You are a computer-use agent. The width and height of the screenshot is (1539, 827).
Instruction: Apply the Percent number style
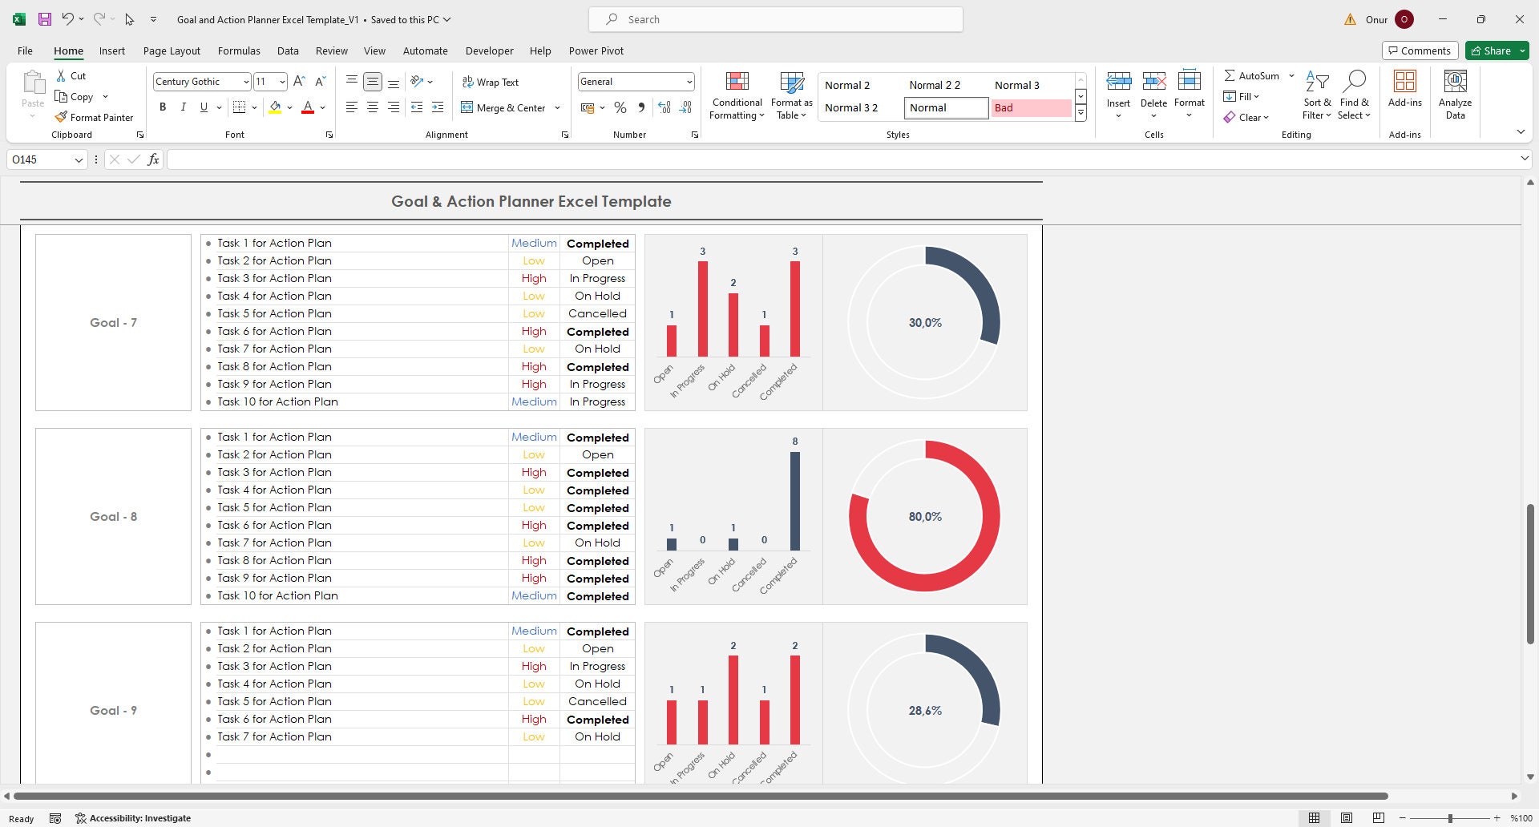pos(620,107)
